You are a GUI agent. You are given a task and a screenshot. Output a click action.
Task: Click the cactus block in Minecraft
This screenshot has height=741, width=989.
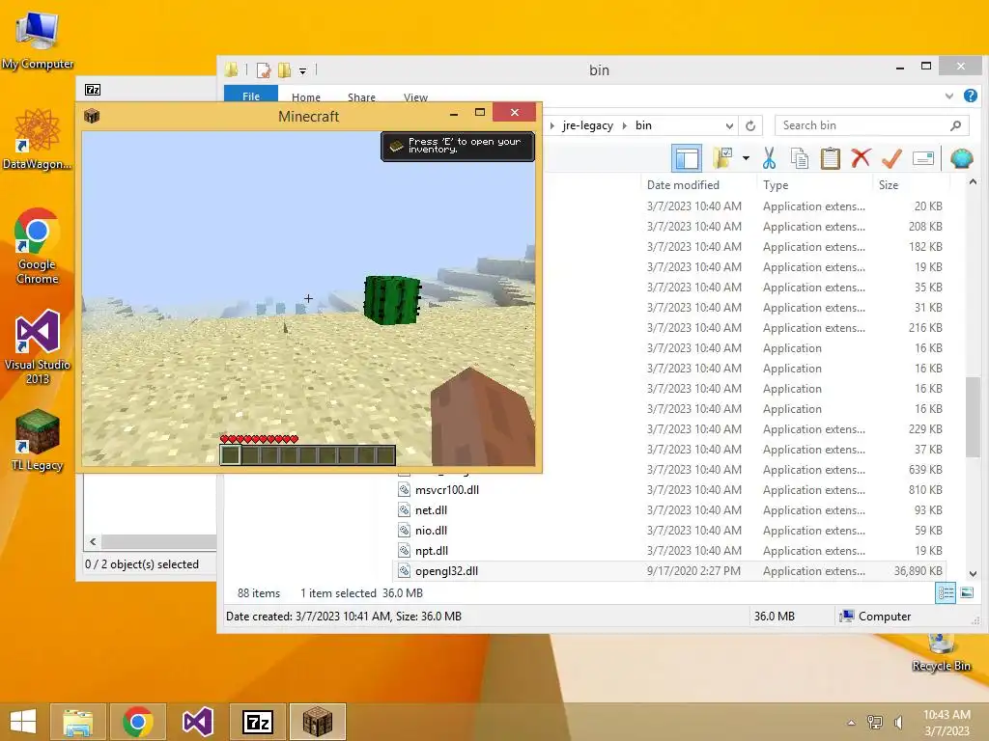coord(392,300)
